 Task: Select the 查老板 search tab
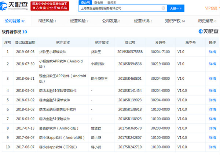click(99, 3)
